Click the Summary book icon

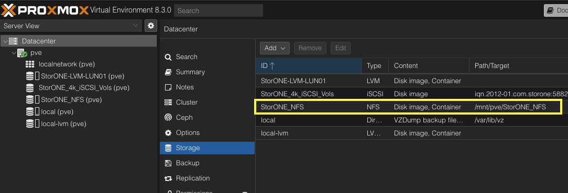(168, 72)
